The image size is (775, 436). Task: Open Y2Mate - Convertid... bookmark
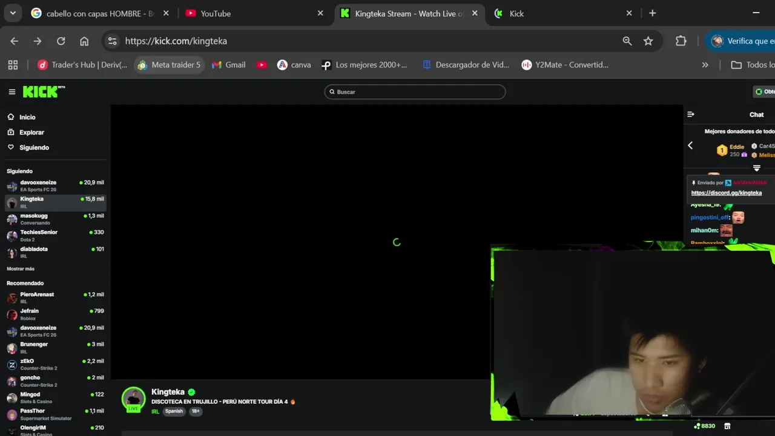(x=565, y=65)
